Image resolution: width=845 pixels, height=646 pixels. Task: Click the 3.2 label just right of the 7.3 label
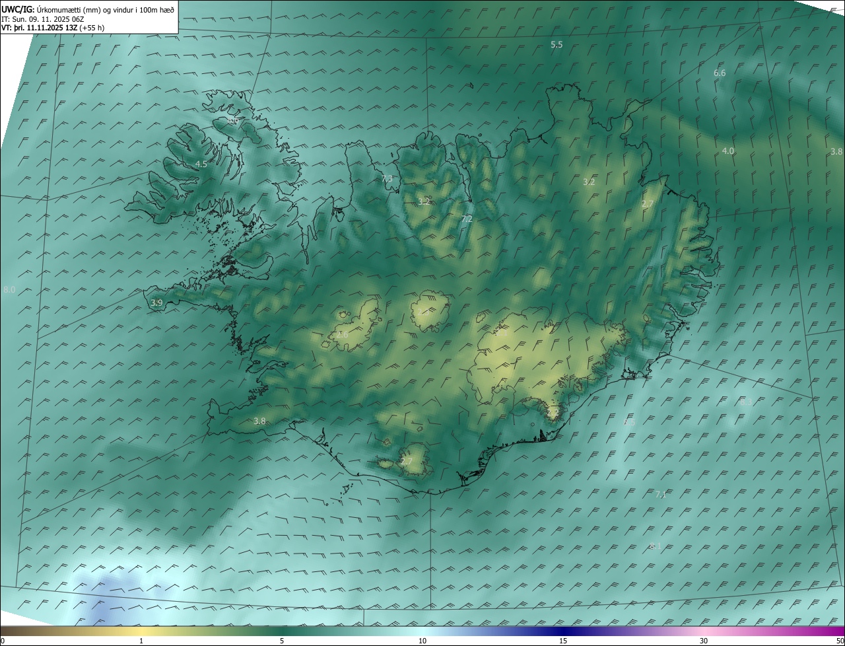coord(424,202)
